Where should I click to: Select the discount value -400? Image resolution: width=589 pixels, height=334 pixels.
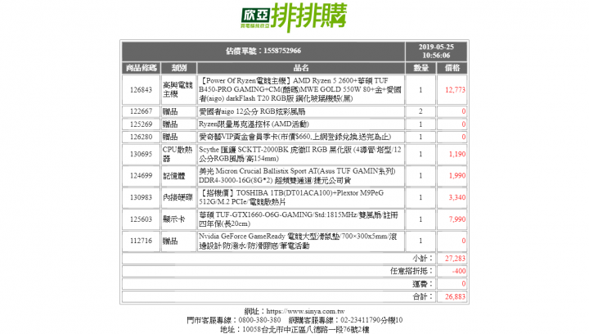(x=459, y=271)
